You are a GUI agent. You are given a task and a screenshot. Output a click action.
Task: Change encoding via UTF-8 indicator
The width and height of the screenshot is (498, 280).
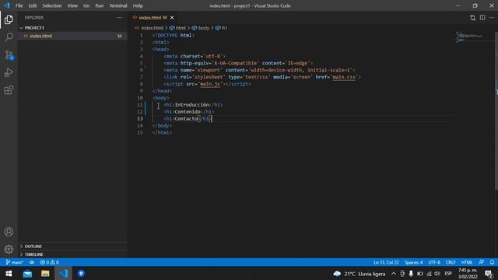pyautogui.click(x=434, y=262)
